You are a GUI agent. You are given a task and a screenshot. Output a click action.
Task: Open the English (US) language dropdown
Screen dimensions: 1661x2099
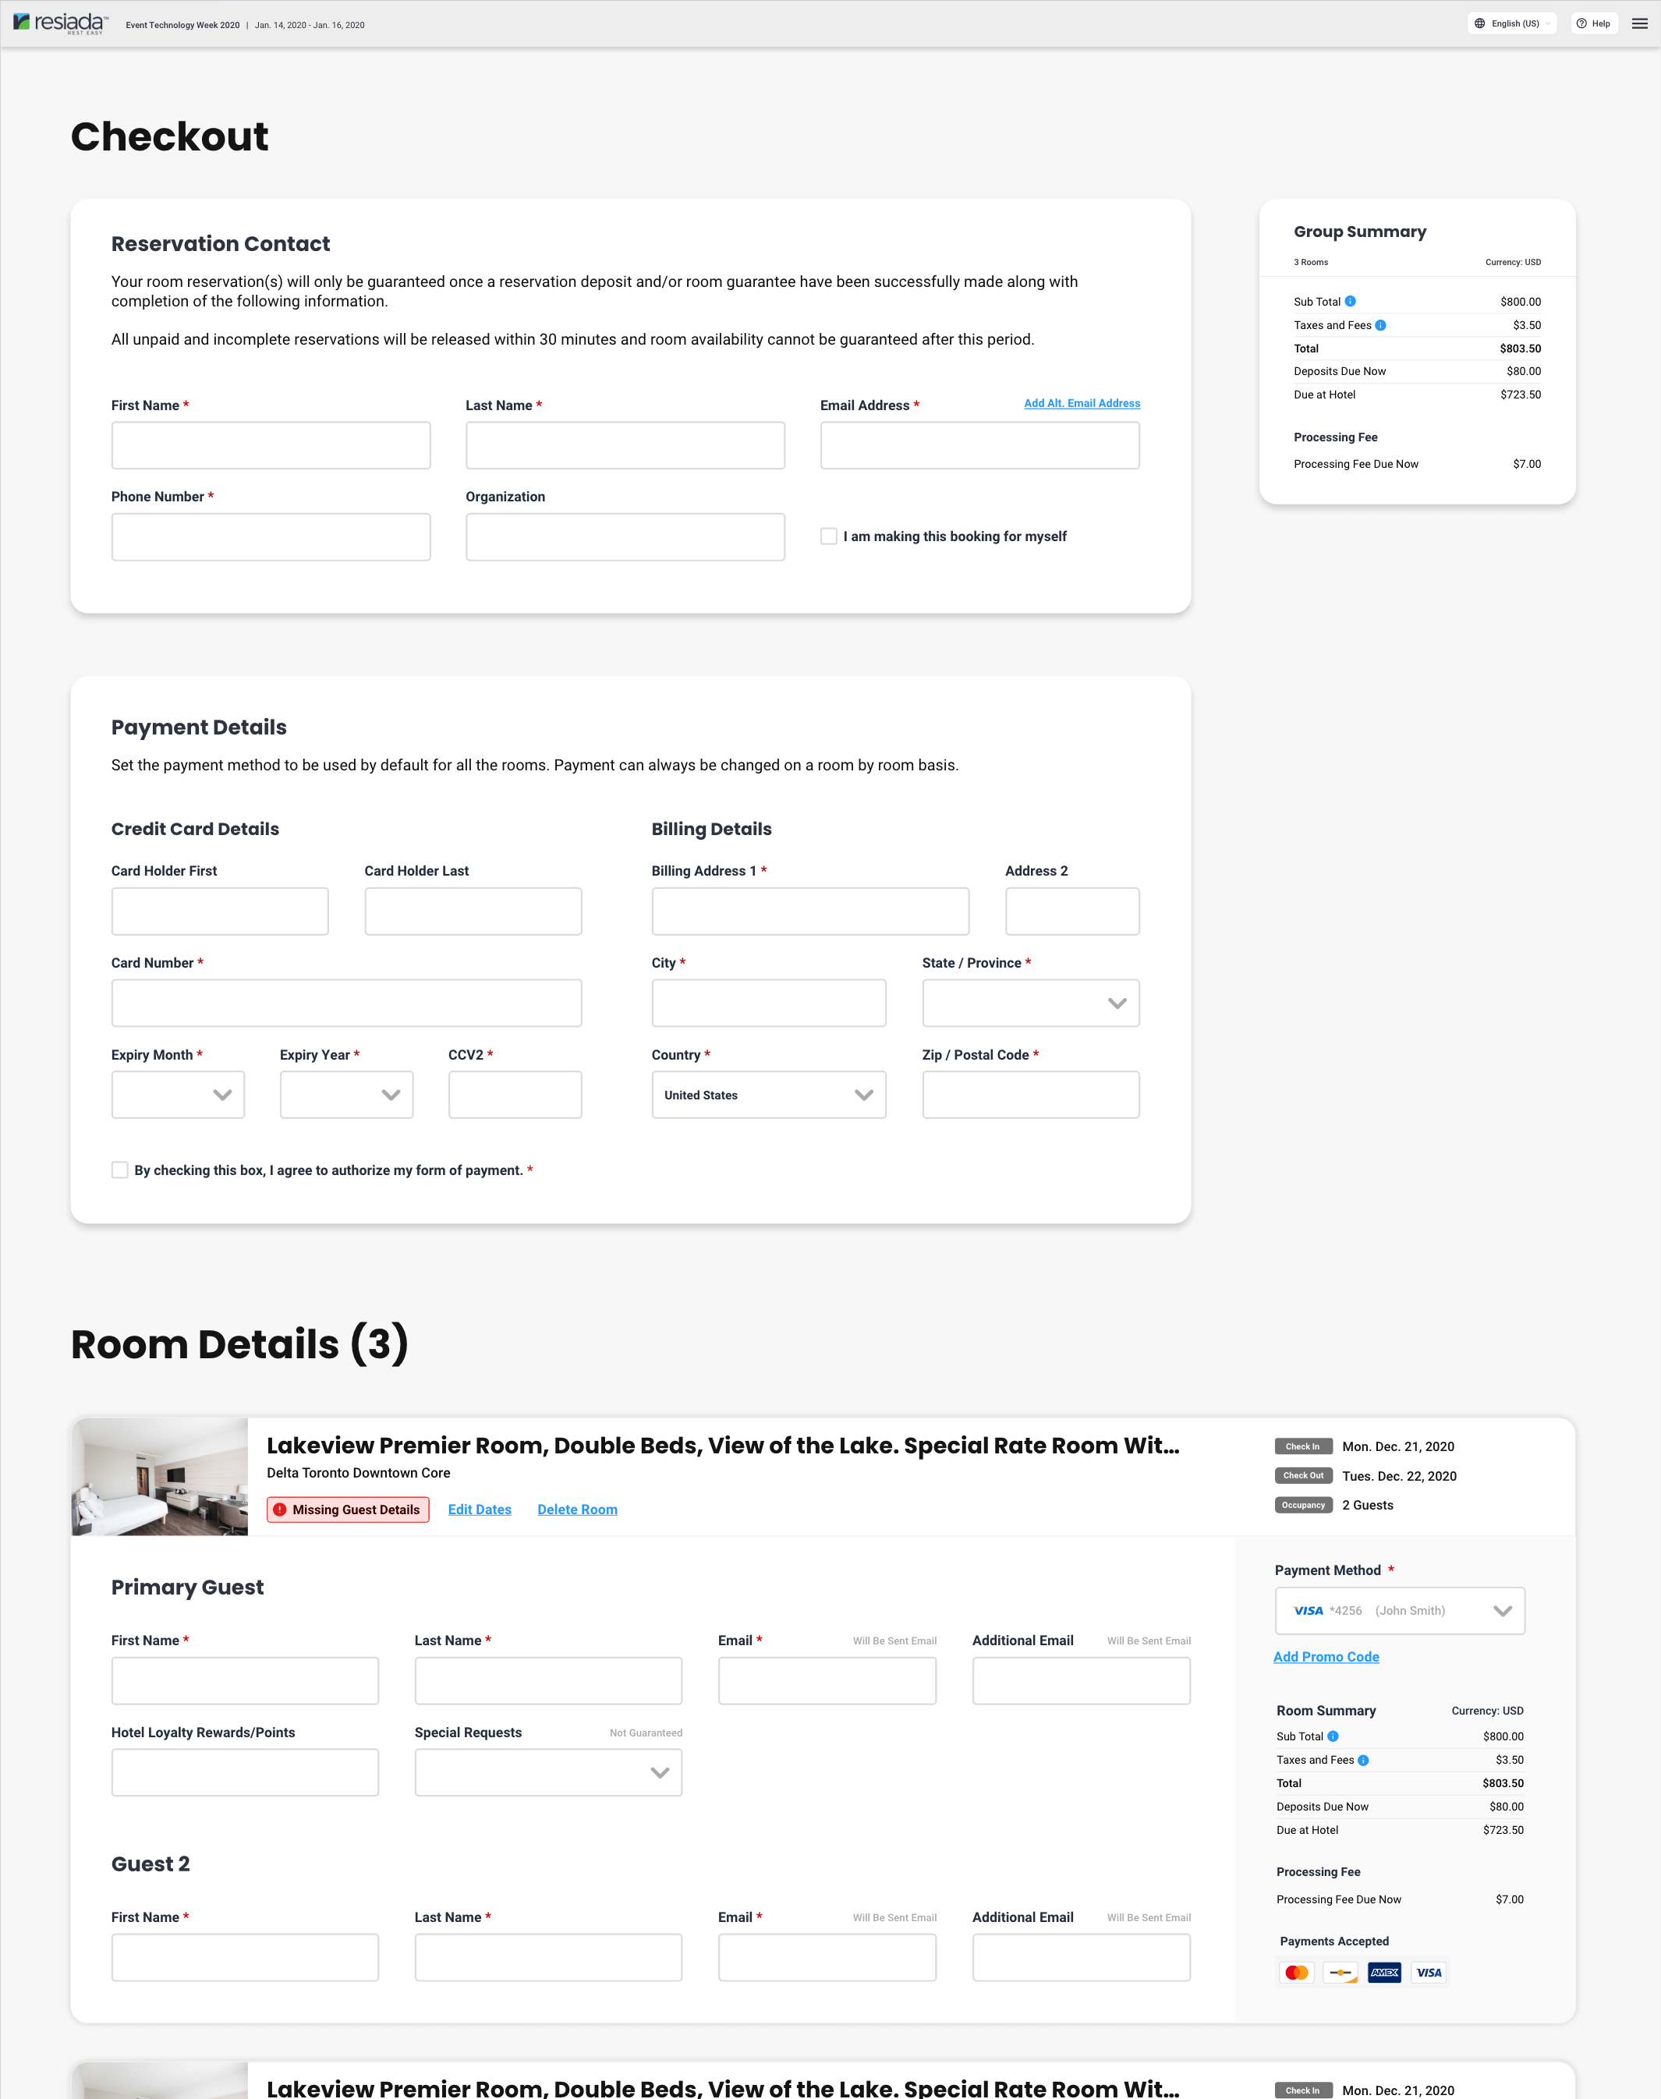1512,23
